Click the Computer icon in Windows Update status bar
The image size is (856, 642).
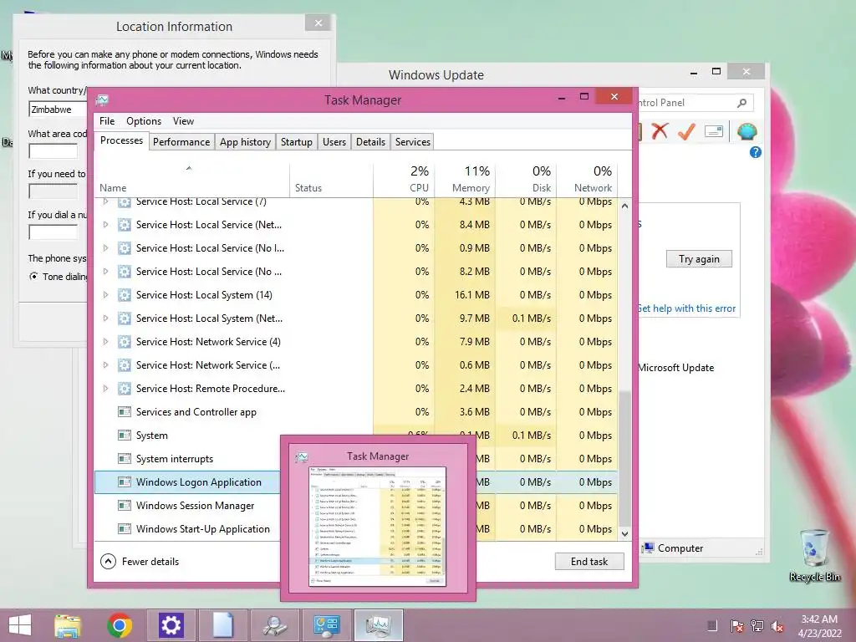(x=648, y=548)
